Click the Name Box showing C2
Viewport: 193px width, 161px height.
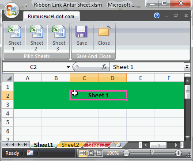(x=34, y=67)
